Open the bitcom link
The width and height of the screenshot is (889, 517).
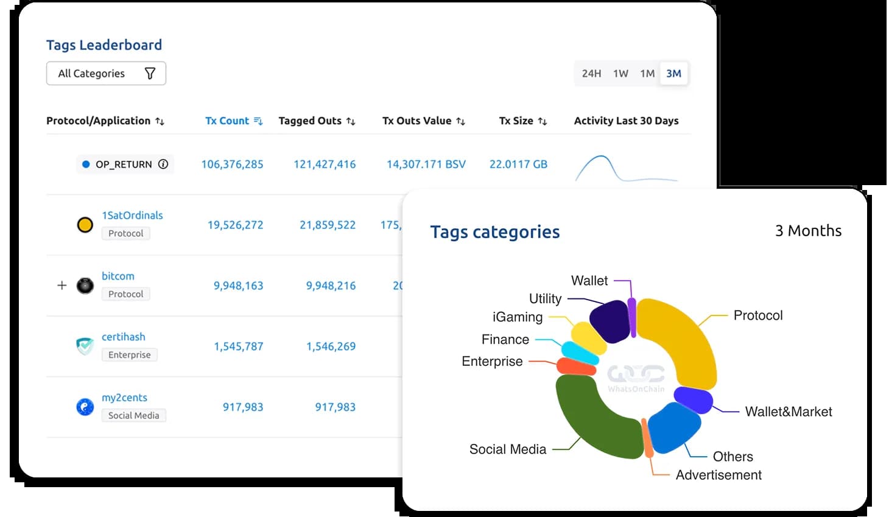pyautogui.click(x=118, y=276)
